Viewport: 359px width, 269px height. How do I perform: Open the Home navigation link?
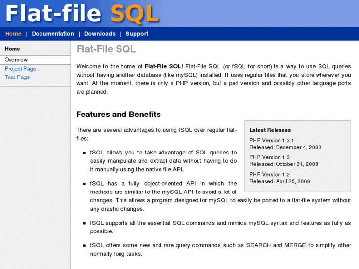coord(13,34)
